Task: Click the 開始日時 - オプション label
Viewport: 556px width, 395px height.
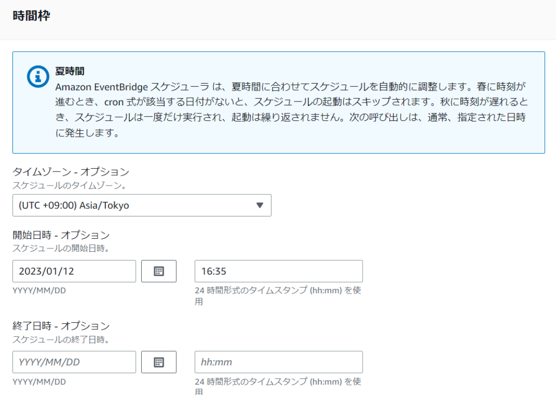Action: pos(59,235)
